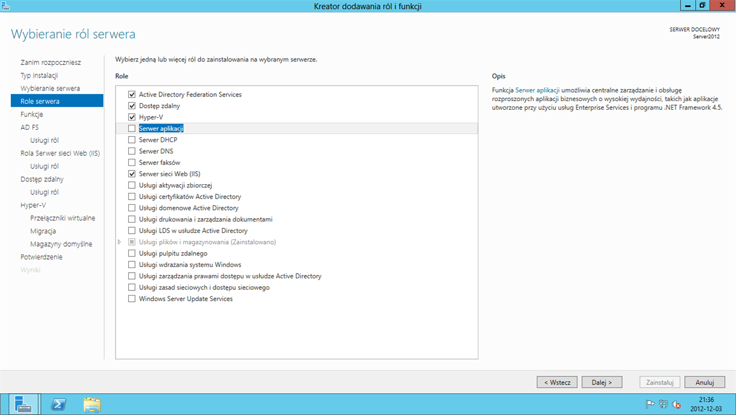This screenshot has height=415, width=736.
Task: Click the network status tray icon
Action: (663, 404)
